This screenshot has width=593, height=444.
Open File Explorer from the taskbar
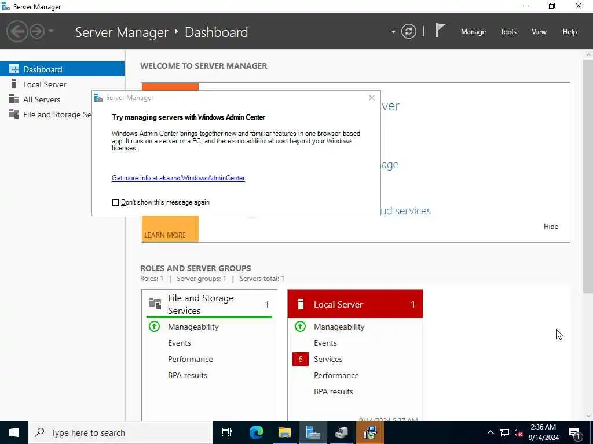pos(284,432)
